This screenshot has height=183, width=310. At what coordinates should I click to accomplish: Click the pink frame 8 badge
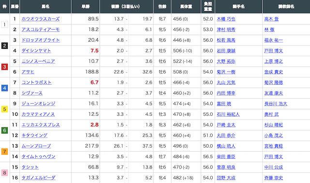[x=4, y=172]
